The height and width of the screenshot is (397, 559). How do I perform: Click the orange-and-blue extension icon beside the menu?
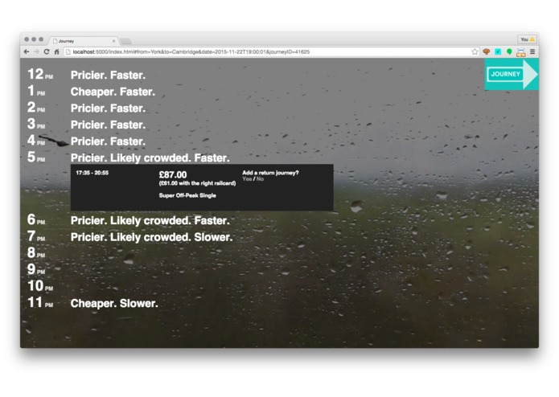coord(521,52)
